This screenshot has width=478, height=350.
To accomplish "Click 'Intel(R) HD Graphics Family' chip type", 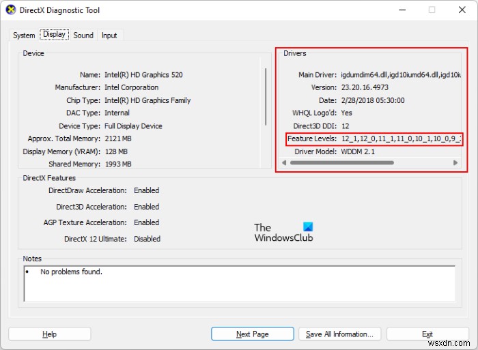I will 147,100.
